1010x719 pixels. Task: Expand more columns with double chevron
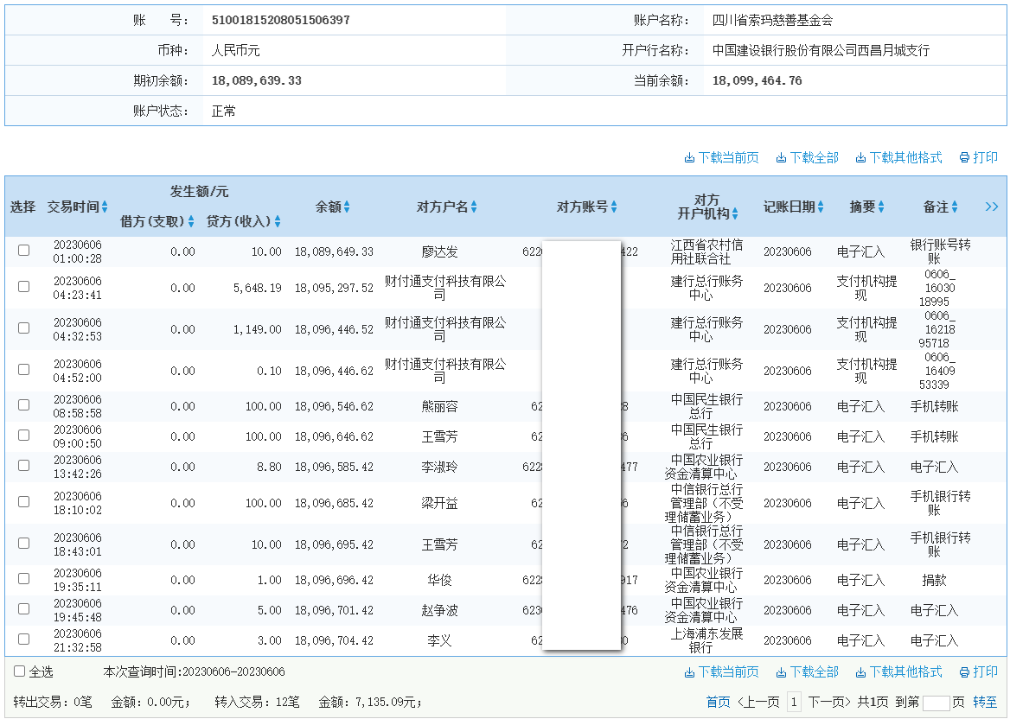(991, 207)
